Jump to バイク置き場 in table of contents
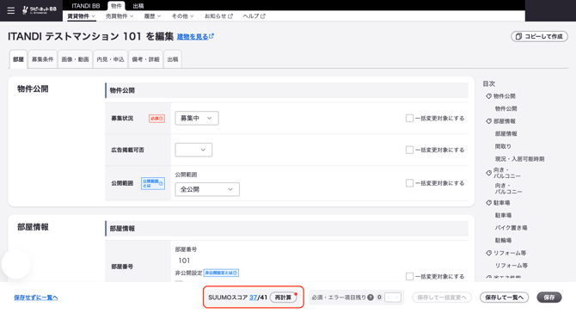This screenshot has width=576, height=313. 511,228
